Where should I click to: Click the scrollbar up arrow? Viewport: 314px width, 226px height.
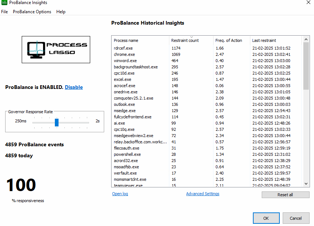point(306,39)
